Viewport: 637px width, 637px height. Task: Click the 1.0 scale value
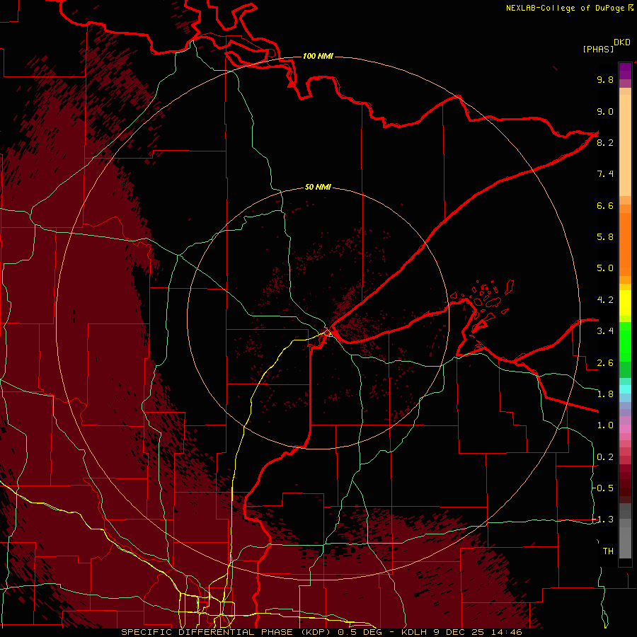coord(605,425)
